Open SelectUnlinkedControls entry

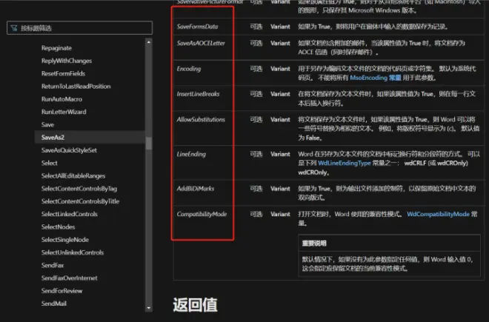73,252
